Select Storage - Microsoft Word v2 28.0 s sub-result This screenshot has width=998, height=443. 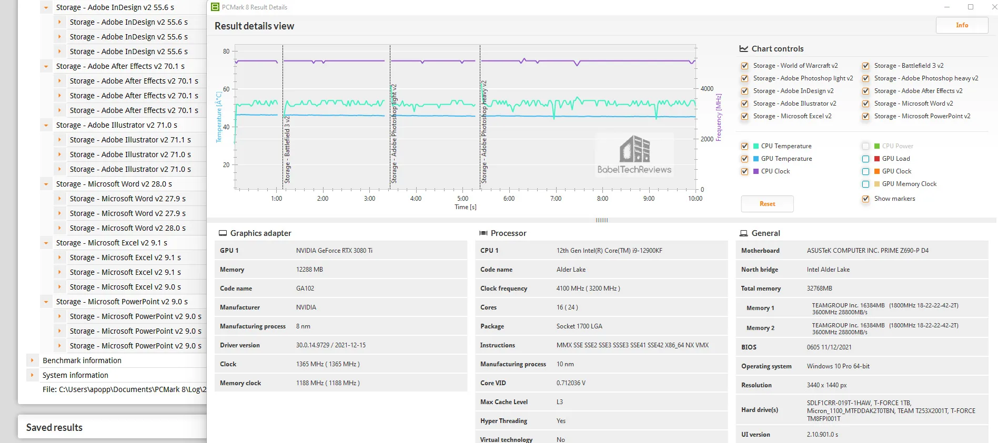click(128, 228)
